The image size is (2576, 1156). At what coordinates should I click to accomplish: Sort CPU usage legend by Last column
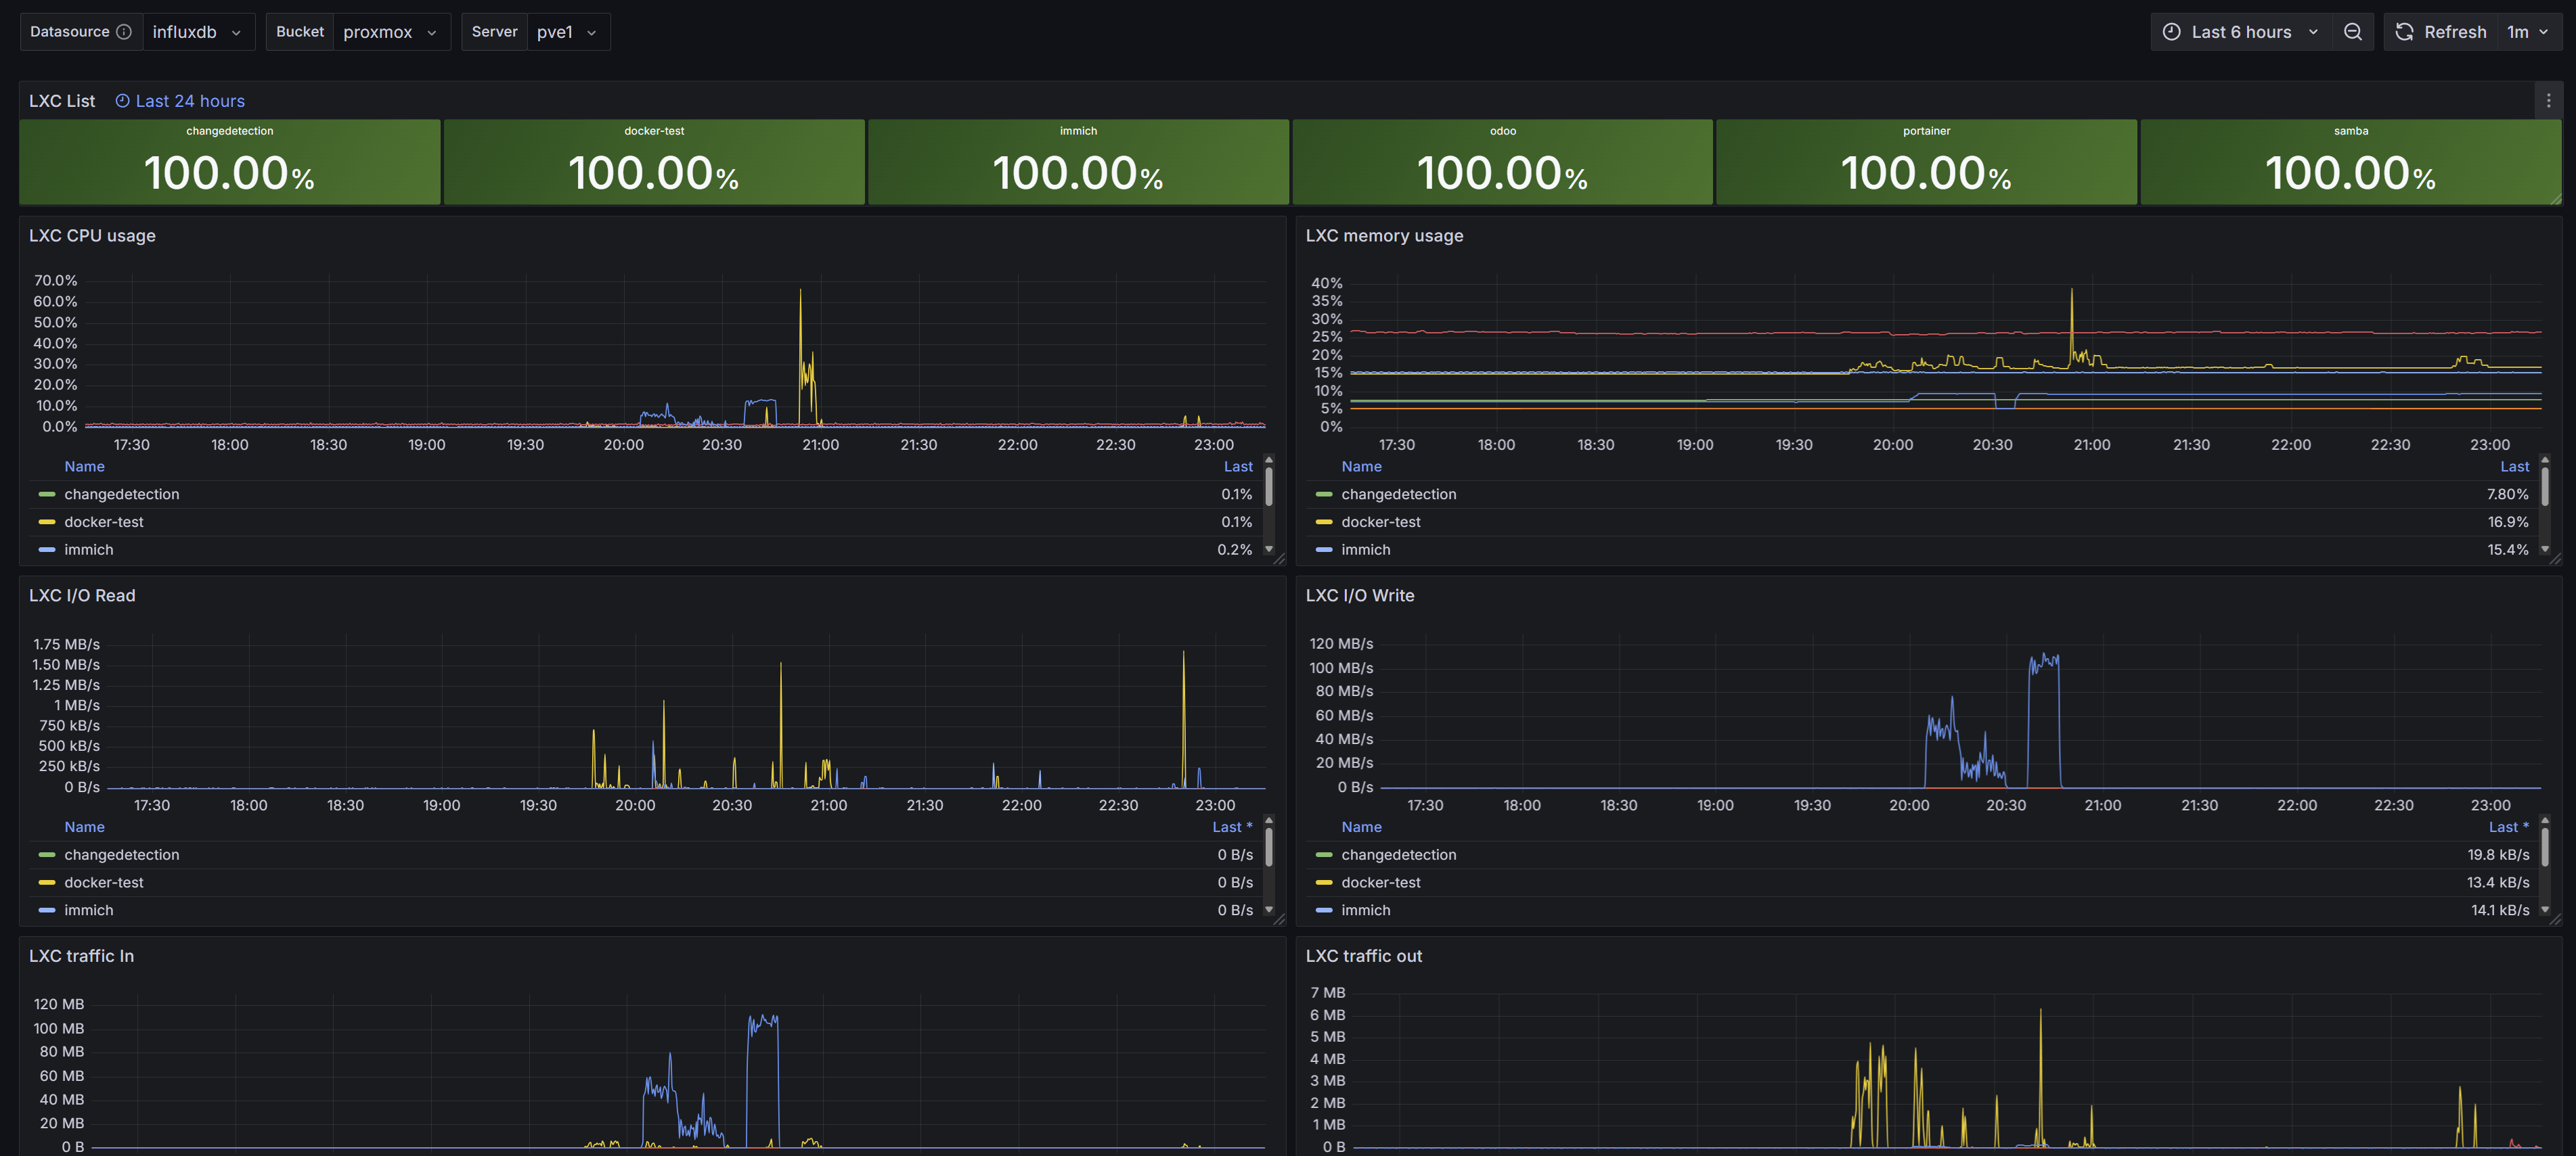click(1237, 467)
